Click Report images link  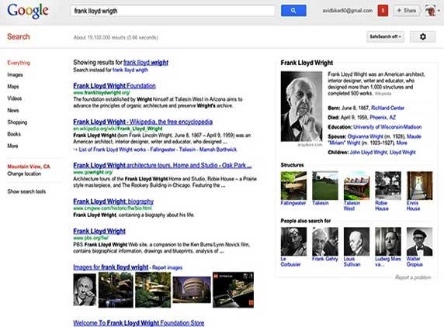pos(167,267)
